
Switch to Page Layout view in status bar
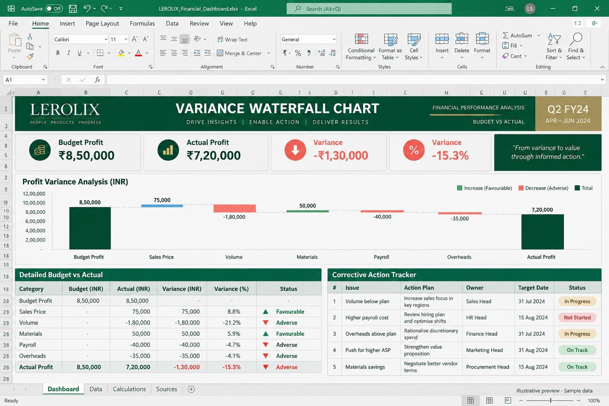(489, 400)
